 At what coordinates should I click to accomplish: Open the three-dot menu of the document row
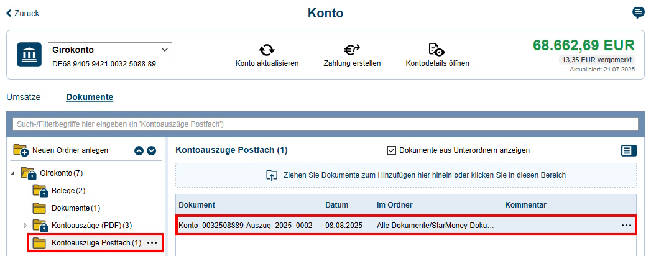[x=626, y=225]
